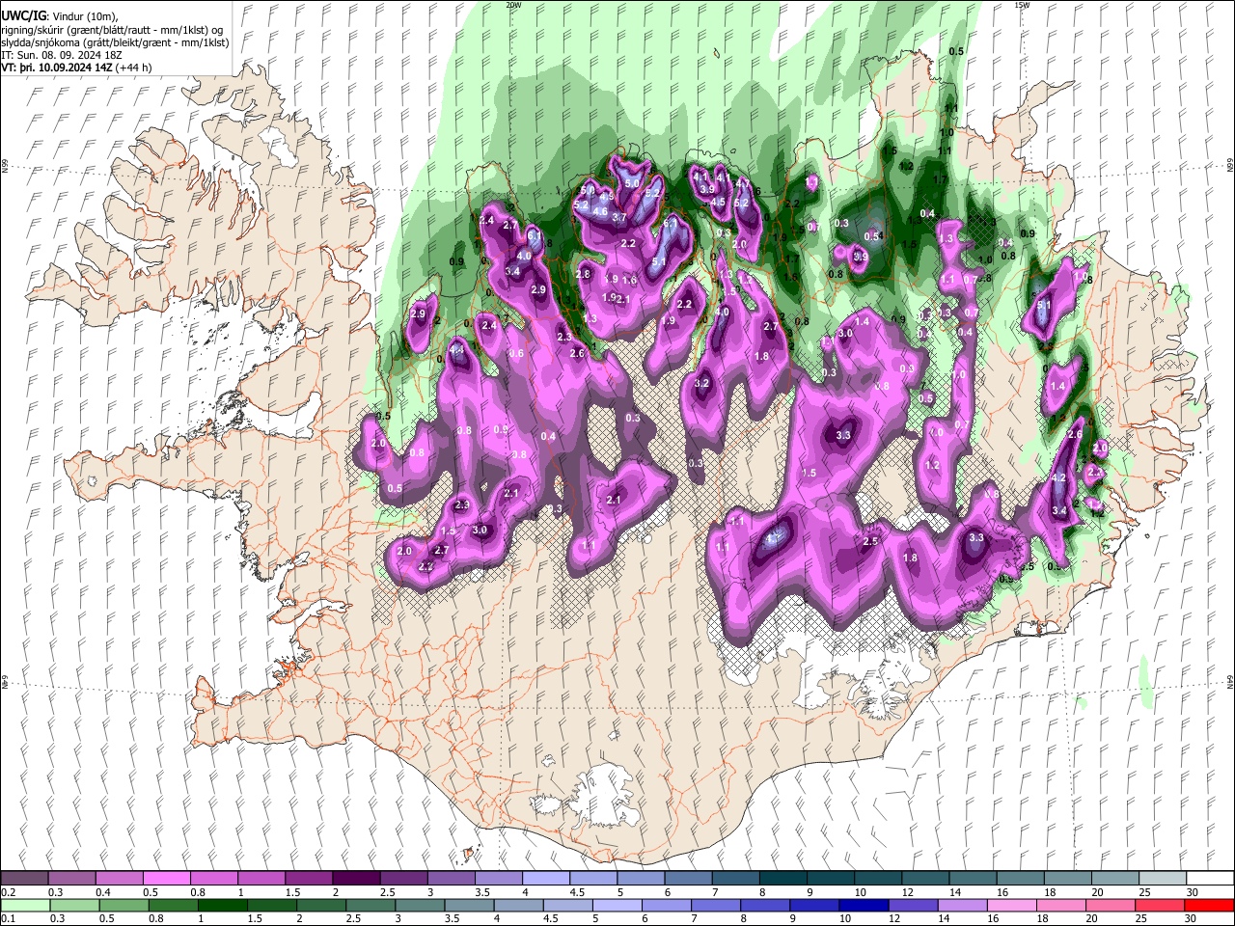Pick the 1.5 swatch in the rain scale
The image size is (1235, 926).
pos(272,905)
